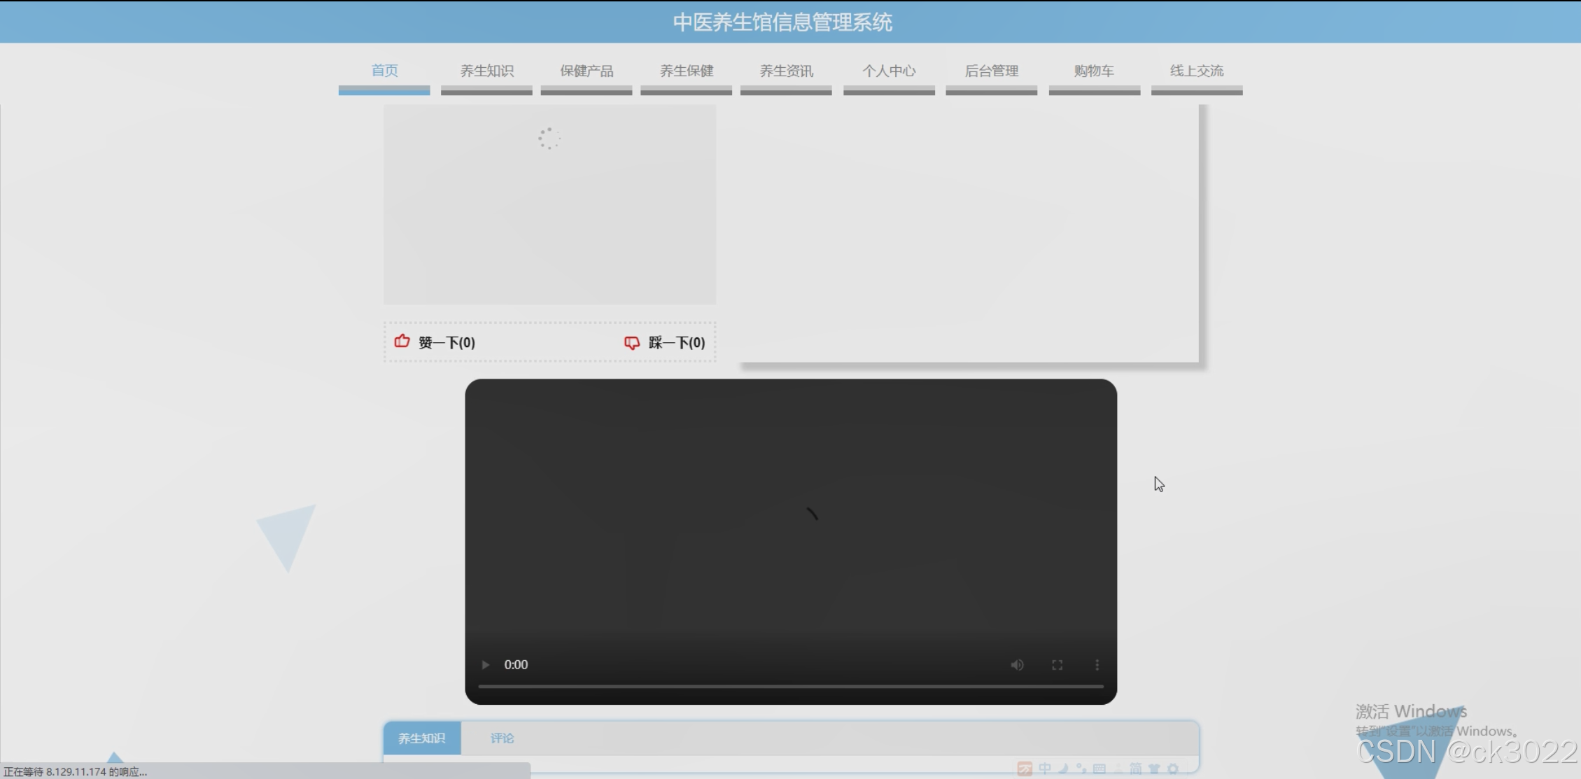This screenshot has width=1581, height=779.
Task: Open 线上交流 online chat page
Action: tap(1197, 71)
